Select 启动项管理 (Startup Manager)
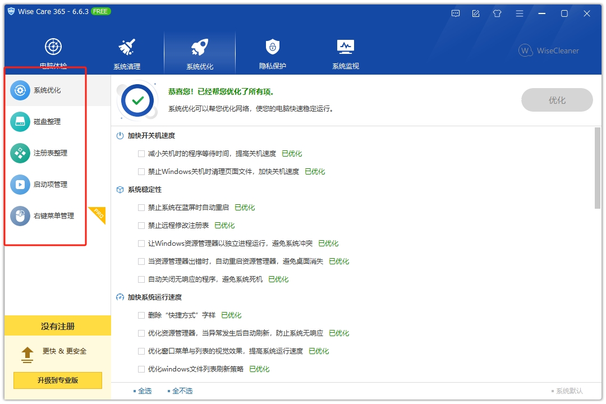This screenshot has width=606, height=404. click(x=48, y=184)
